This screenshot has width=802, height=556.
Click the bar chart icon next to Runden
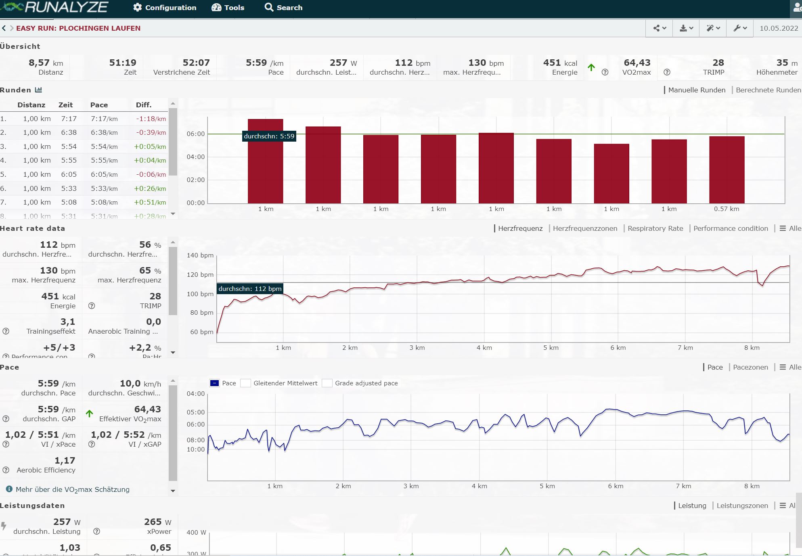click(x=38, y=90)
